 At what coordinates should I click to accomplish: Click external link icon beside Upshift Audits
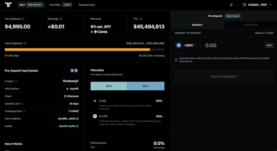tap(77, 126)
